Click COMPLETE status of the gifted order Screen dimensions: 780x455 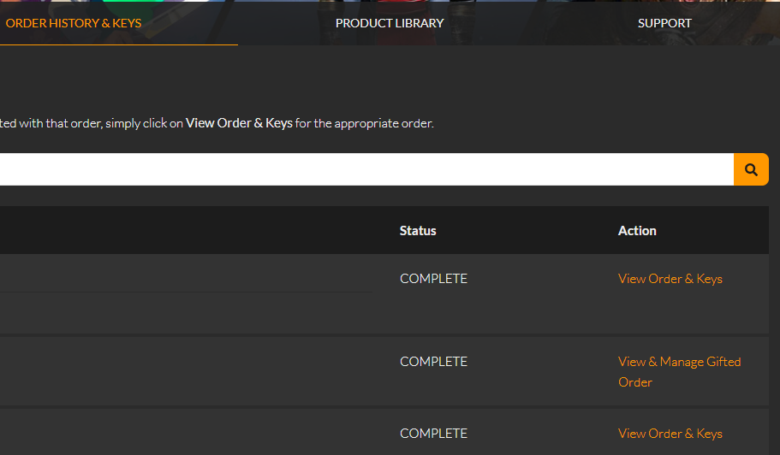[433, 362]
